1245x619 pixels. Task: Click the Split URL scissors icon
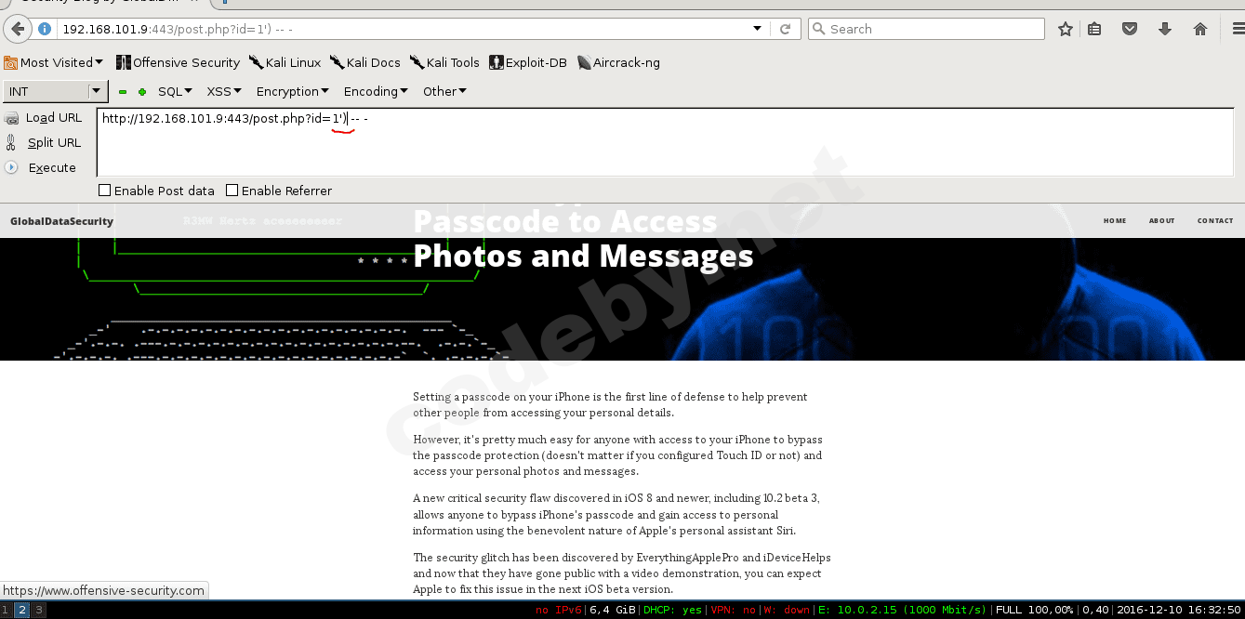[11, 143]
